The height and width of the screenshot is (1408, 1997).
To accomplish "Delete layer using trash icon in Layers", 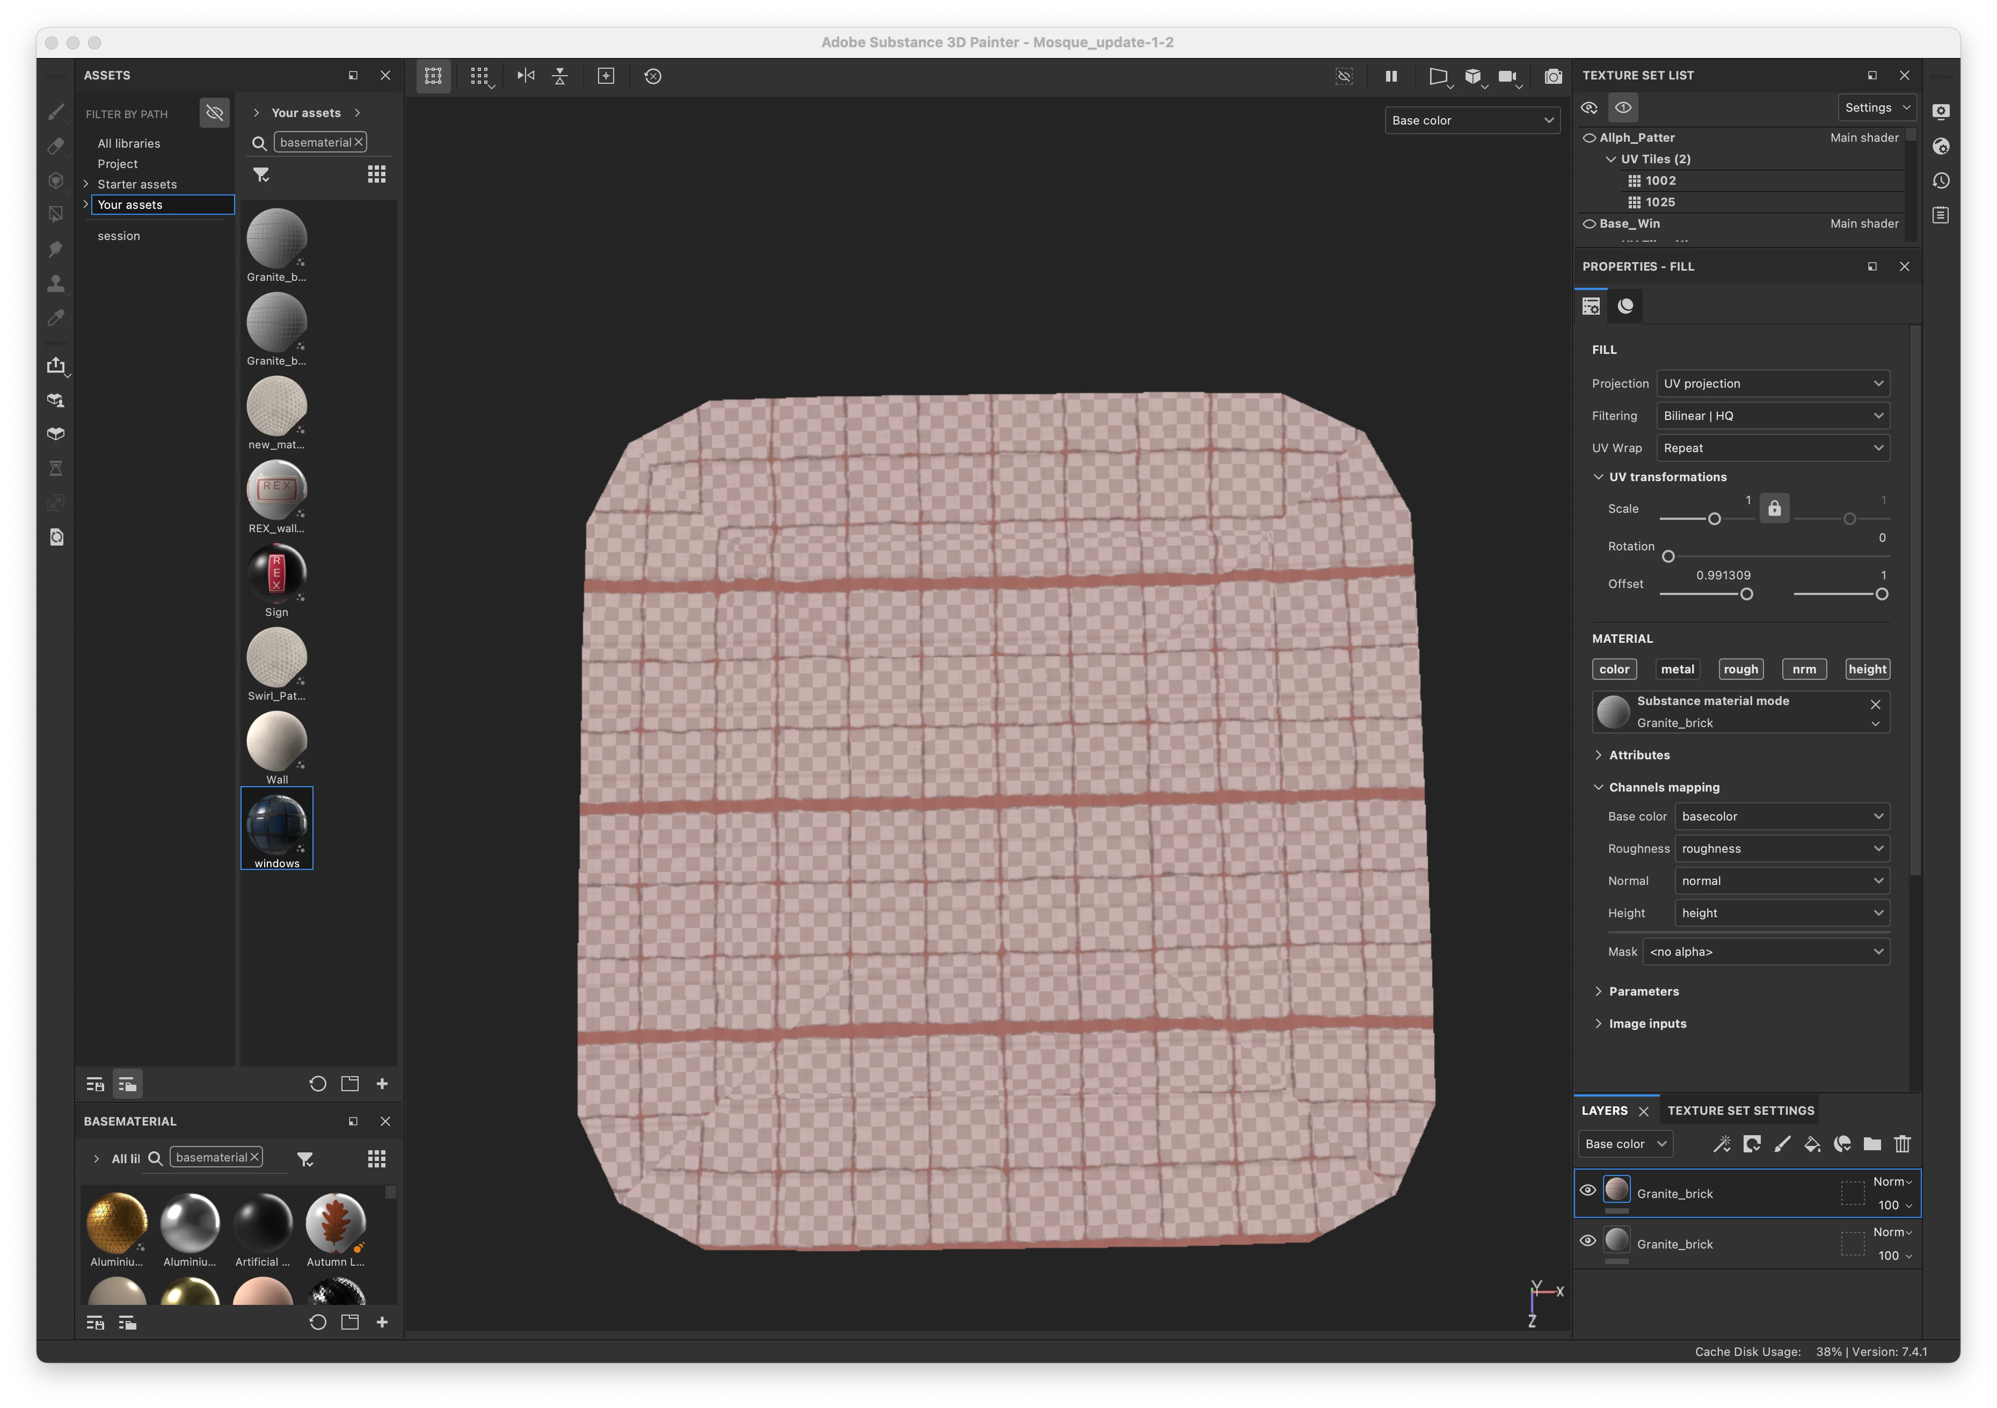I will click(x=1902, y=1144).
